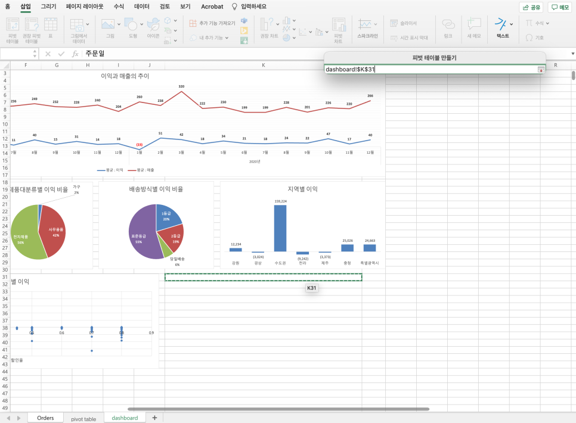Click the fx insert function icon
Screen dimensions: 576x423
[75, 54]
